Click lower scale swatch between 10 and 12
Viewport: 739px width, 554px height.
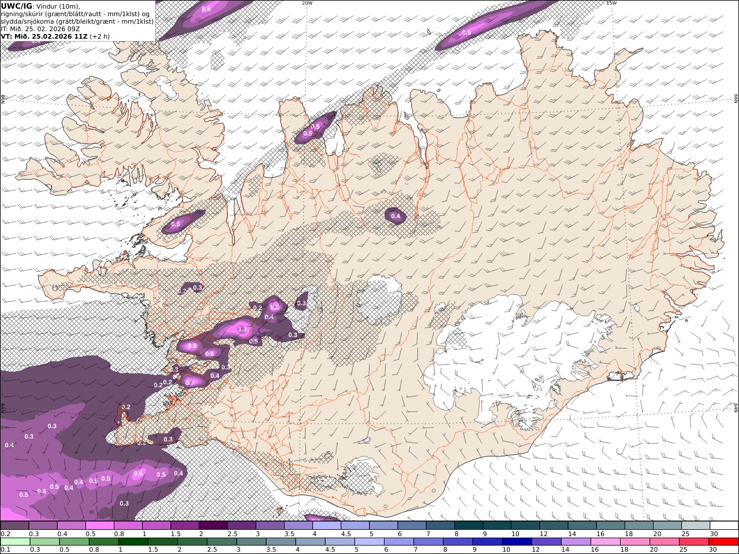click(x=517, y=542)
